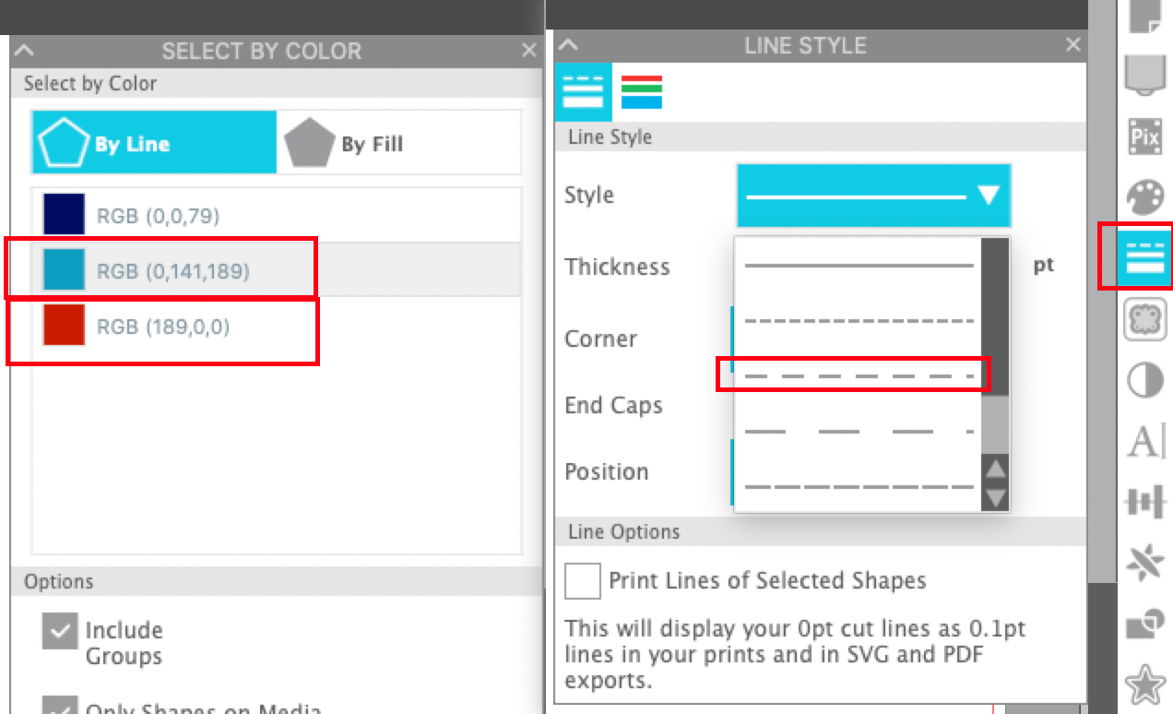Viewport: 1173px width, 714px height.
Task: Toggle Only Shapes on Media checkbox
Action: coord(60,706)
